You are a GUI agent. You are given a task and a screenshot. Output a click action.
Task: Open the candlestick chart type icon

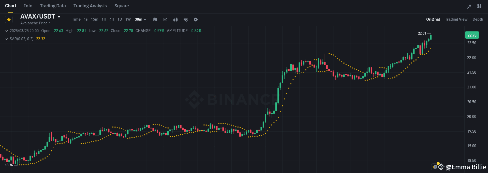coord(175,19)
